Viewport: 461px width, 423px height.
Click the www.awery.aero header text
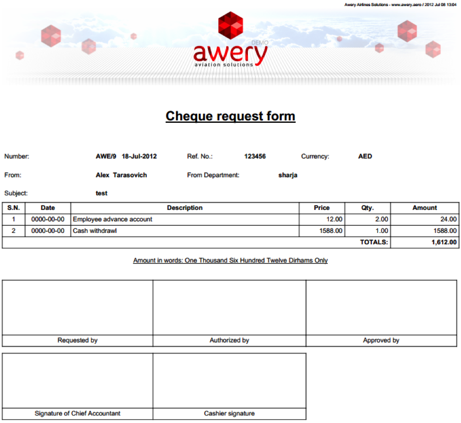click(401, 4)
